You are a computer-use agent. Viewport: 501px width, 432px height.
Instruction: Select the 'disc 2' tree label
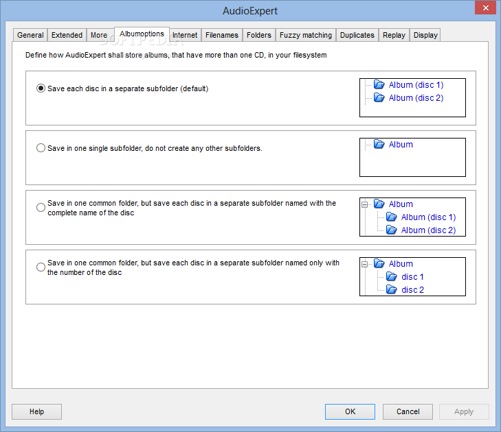tap(412, 290)
